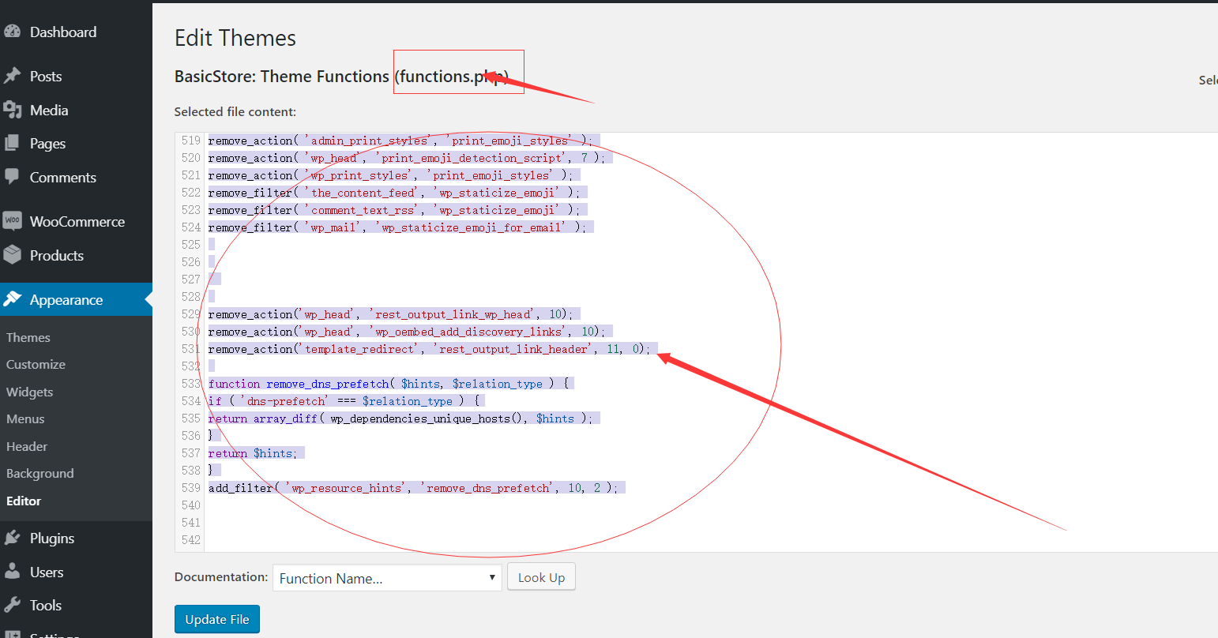The height and width of the screenshot is (638, 1218).
Task: Click the Users person icon
Action: [13, 572]
